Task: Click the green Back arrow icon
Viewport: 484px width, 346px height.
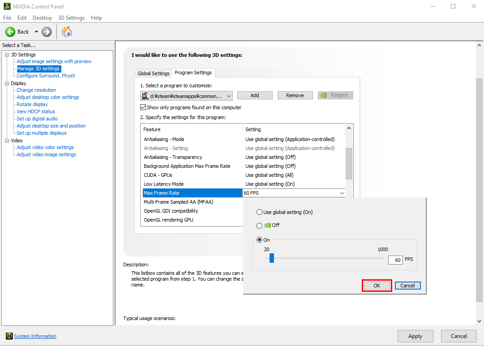Action: (x=10, y=32)
